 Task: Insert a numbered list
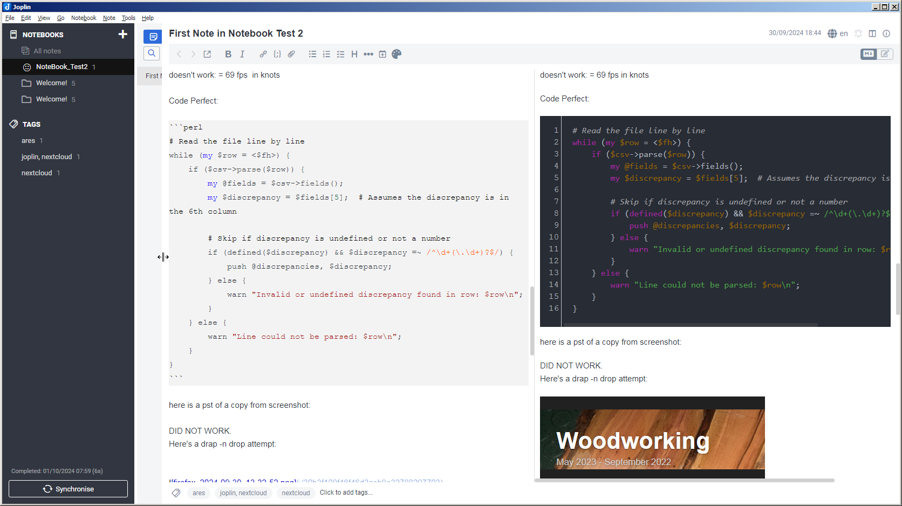pyautogui.click(x=326, y=54)
